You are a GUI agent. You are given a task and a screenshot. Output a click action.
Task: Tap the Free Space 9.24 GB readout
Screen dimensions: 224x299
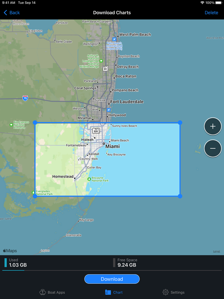pyautogui.click(x=125, y=263)
